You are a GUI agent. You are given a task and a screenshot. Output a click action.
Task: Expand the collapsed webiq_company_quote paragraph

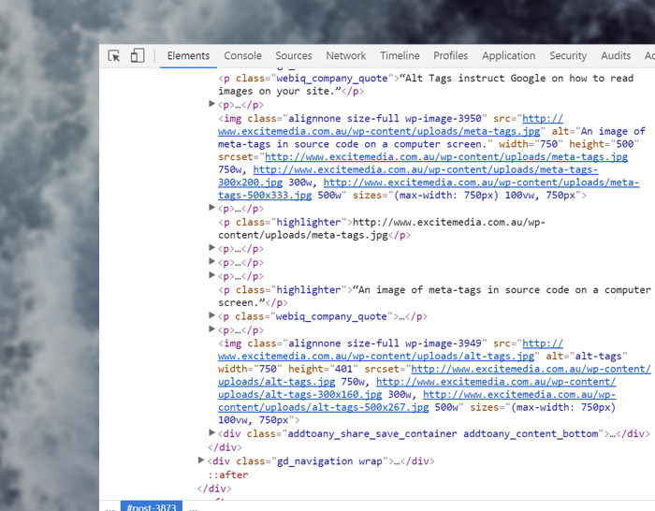[x=212, y=316]
